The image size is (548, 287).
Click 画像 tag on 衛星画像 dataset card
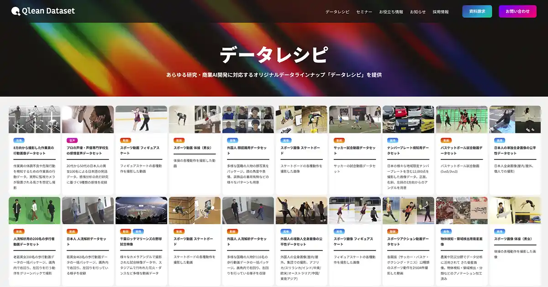(446, 231)
